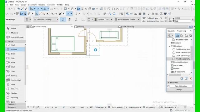Screen dimensions: 200x112
Task: Select the Slab tool
Action: [x=13, y=58]
